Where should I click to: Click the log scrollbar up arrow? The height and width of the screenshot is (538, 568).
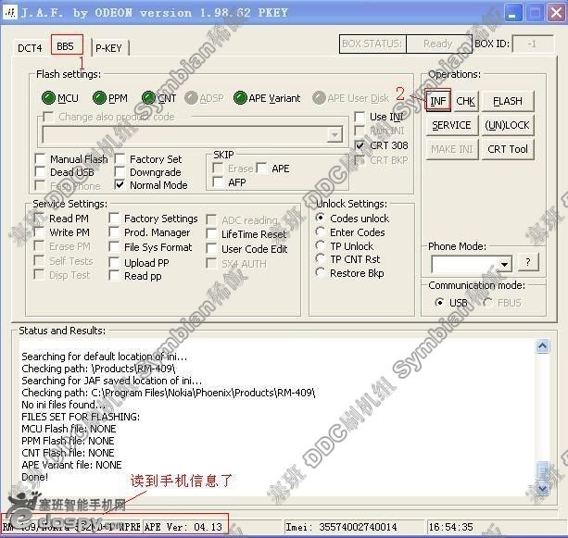(x=542, y=346)
